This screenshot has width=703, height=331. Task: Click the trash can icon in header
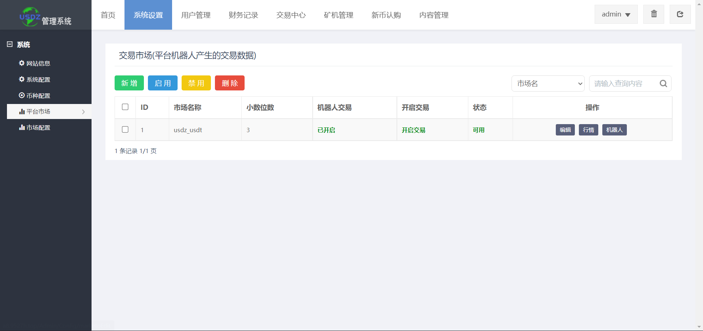(x=654, y=14)
